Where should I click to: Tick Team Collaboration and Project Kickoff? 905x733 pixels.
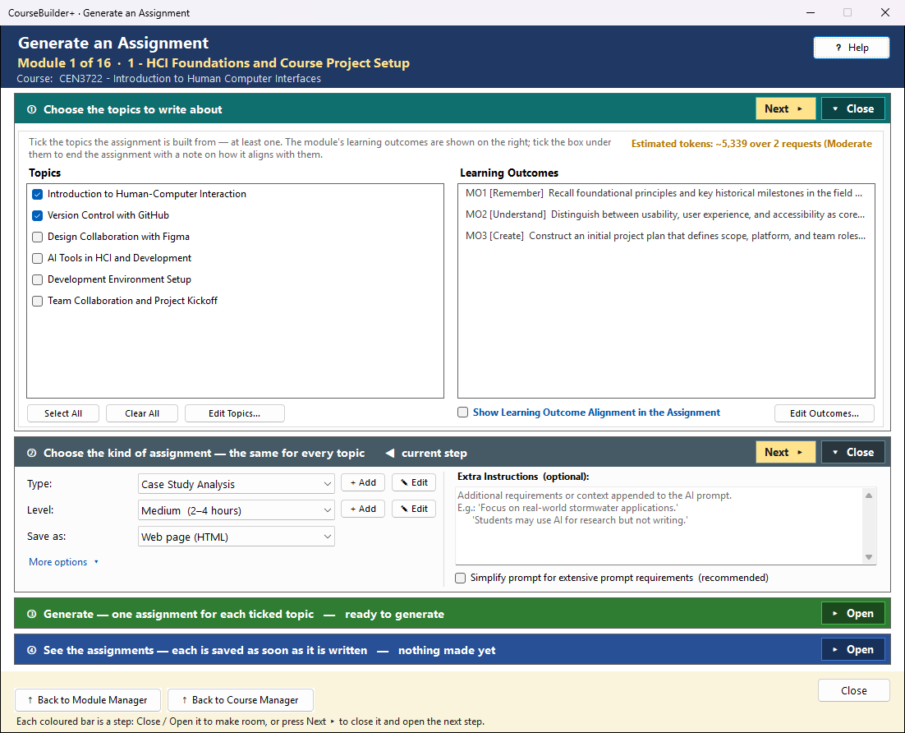click(38, 301)
